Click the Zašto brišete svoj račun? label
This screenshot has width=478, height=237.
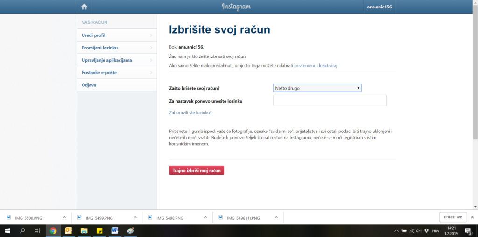pyautogui.click(x=194, y=88)
